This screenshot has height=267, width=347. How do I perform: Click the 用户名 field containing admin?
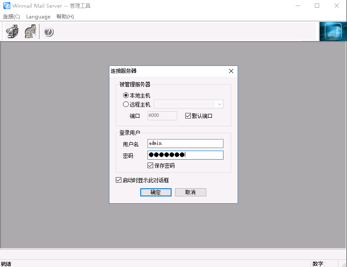[185, 143]
